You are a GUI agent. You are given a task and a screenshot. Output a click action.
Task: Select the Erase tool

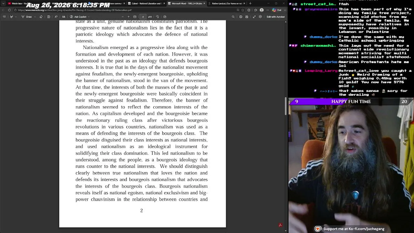click(x=41, y=17)
